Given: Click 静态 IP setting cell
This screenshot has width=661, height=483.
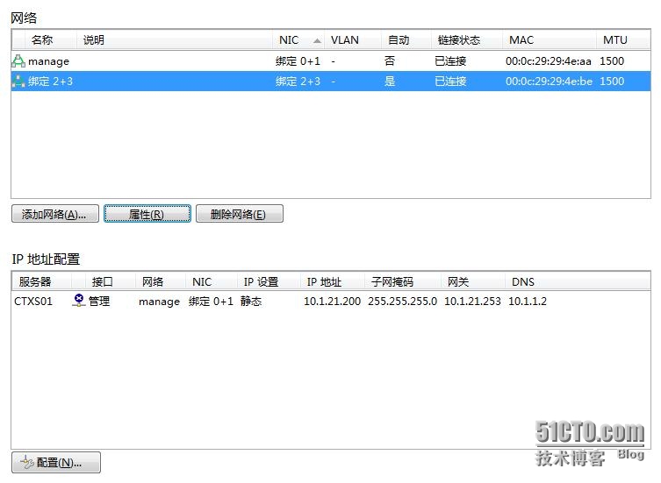Looking at the screenshot, I should [x=251, y=301].
